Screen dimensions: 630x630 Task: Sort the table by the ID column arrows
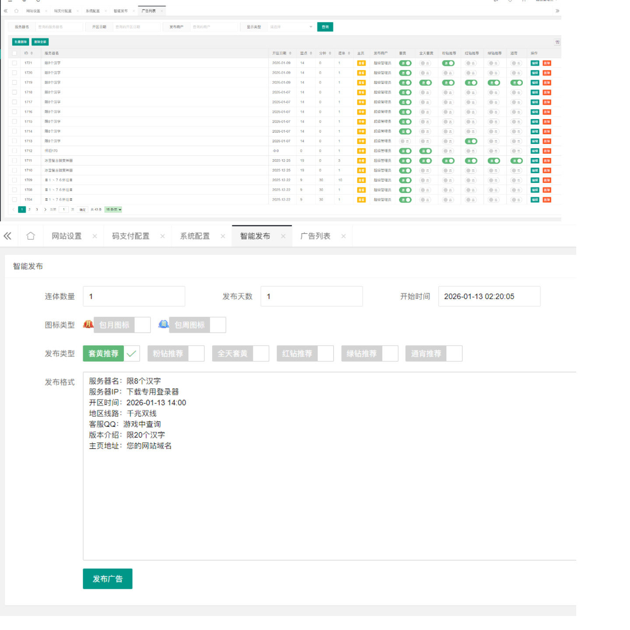click(31, 53)
